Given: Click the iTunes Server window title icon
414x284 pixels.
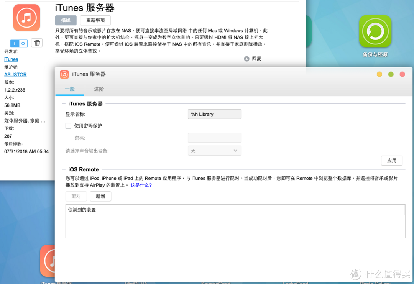Looking at the screenshot, I should (x=64, y=74).
